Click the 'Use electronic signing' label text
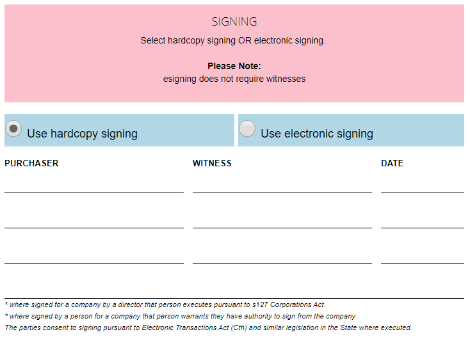Viewport: 470px width, 339px height. tap(316, 134)
